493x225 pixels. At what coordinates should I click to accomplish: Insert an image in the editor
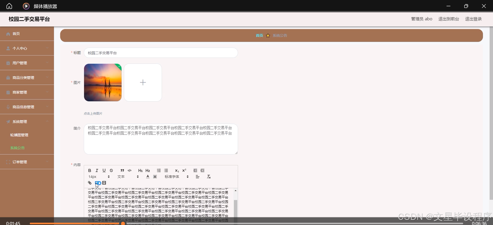point(97,183)
